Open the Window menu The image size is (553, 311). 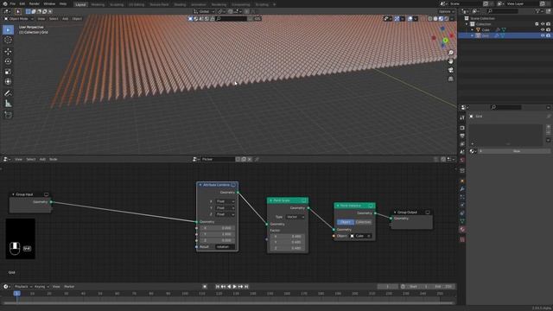[49, 3]
